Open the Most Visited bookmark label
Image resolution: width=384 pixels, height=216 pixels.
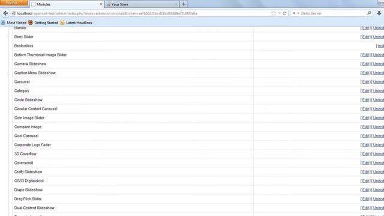tap(16, 23)
